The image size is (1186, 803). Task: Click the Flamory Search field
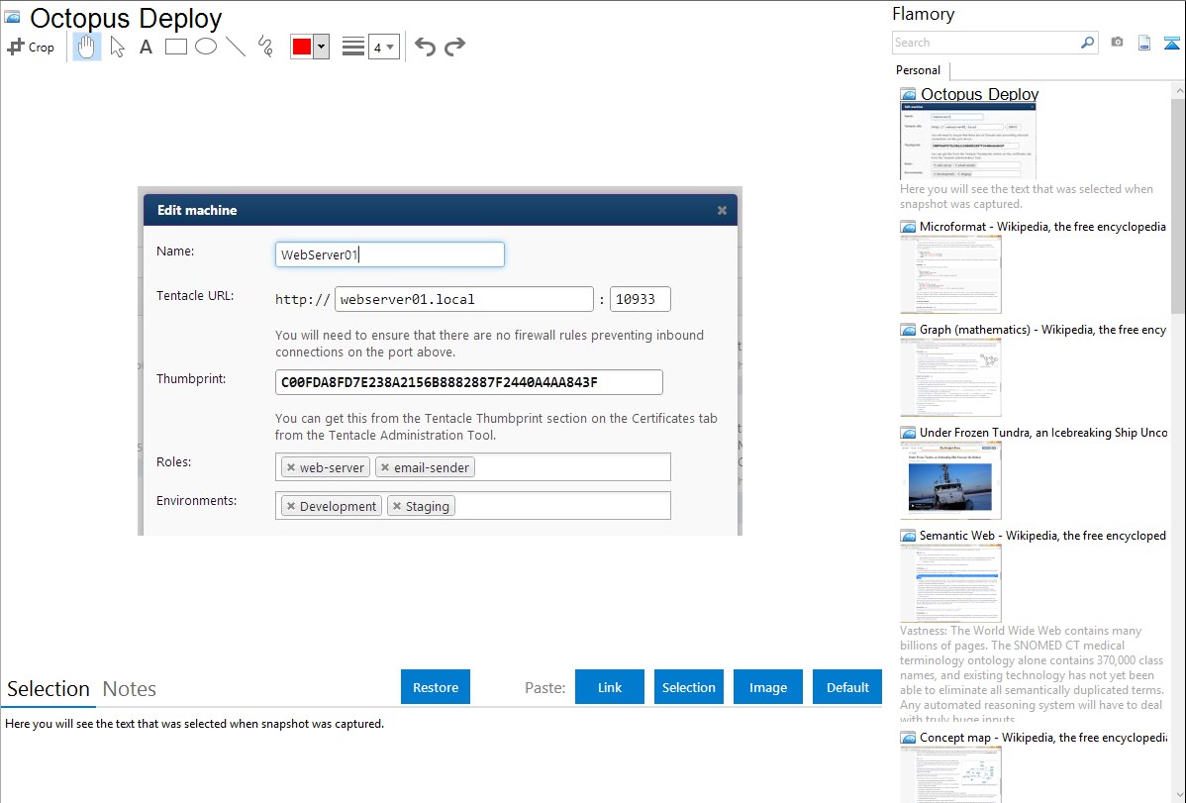coord(986,43)
